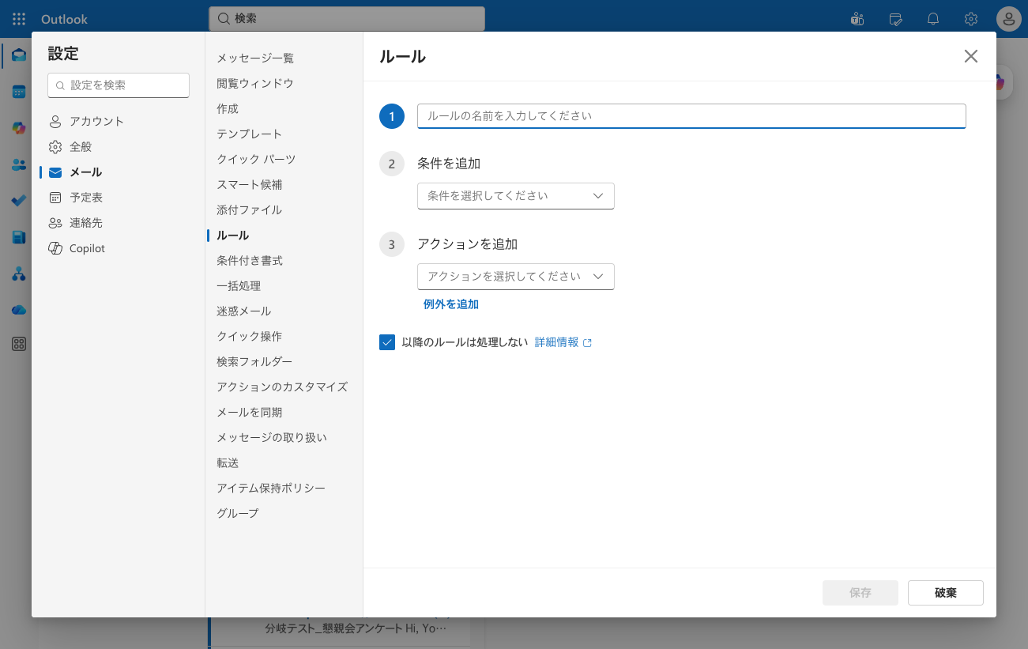This screenshot has width=1028, height=649.
Task: Open テンプレート settings page
Action: [249, 134]
